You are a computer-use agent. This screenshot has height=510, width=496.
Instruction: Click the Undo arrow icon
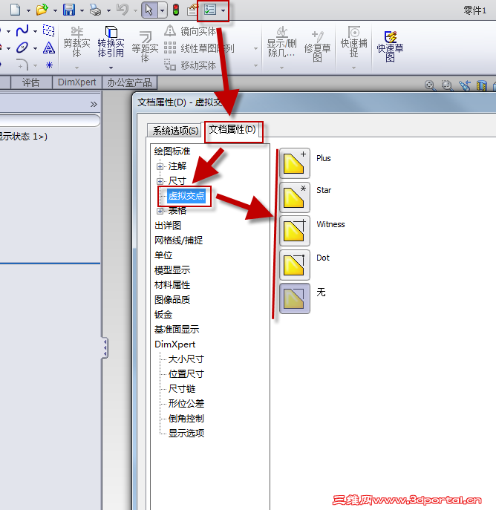pyautogui.click(x=123, y=10)
